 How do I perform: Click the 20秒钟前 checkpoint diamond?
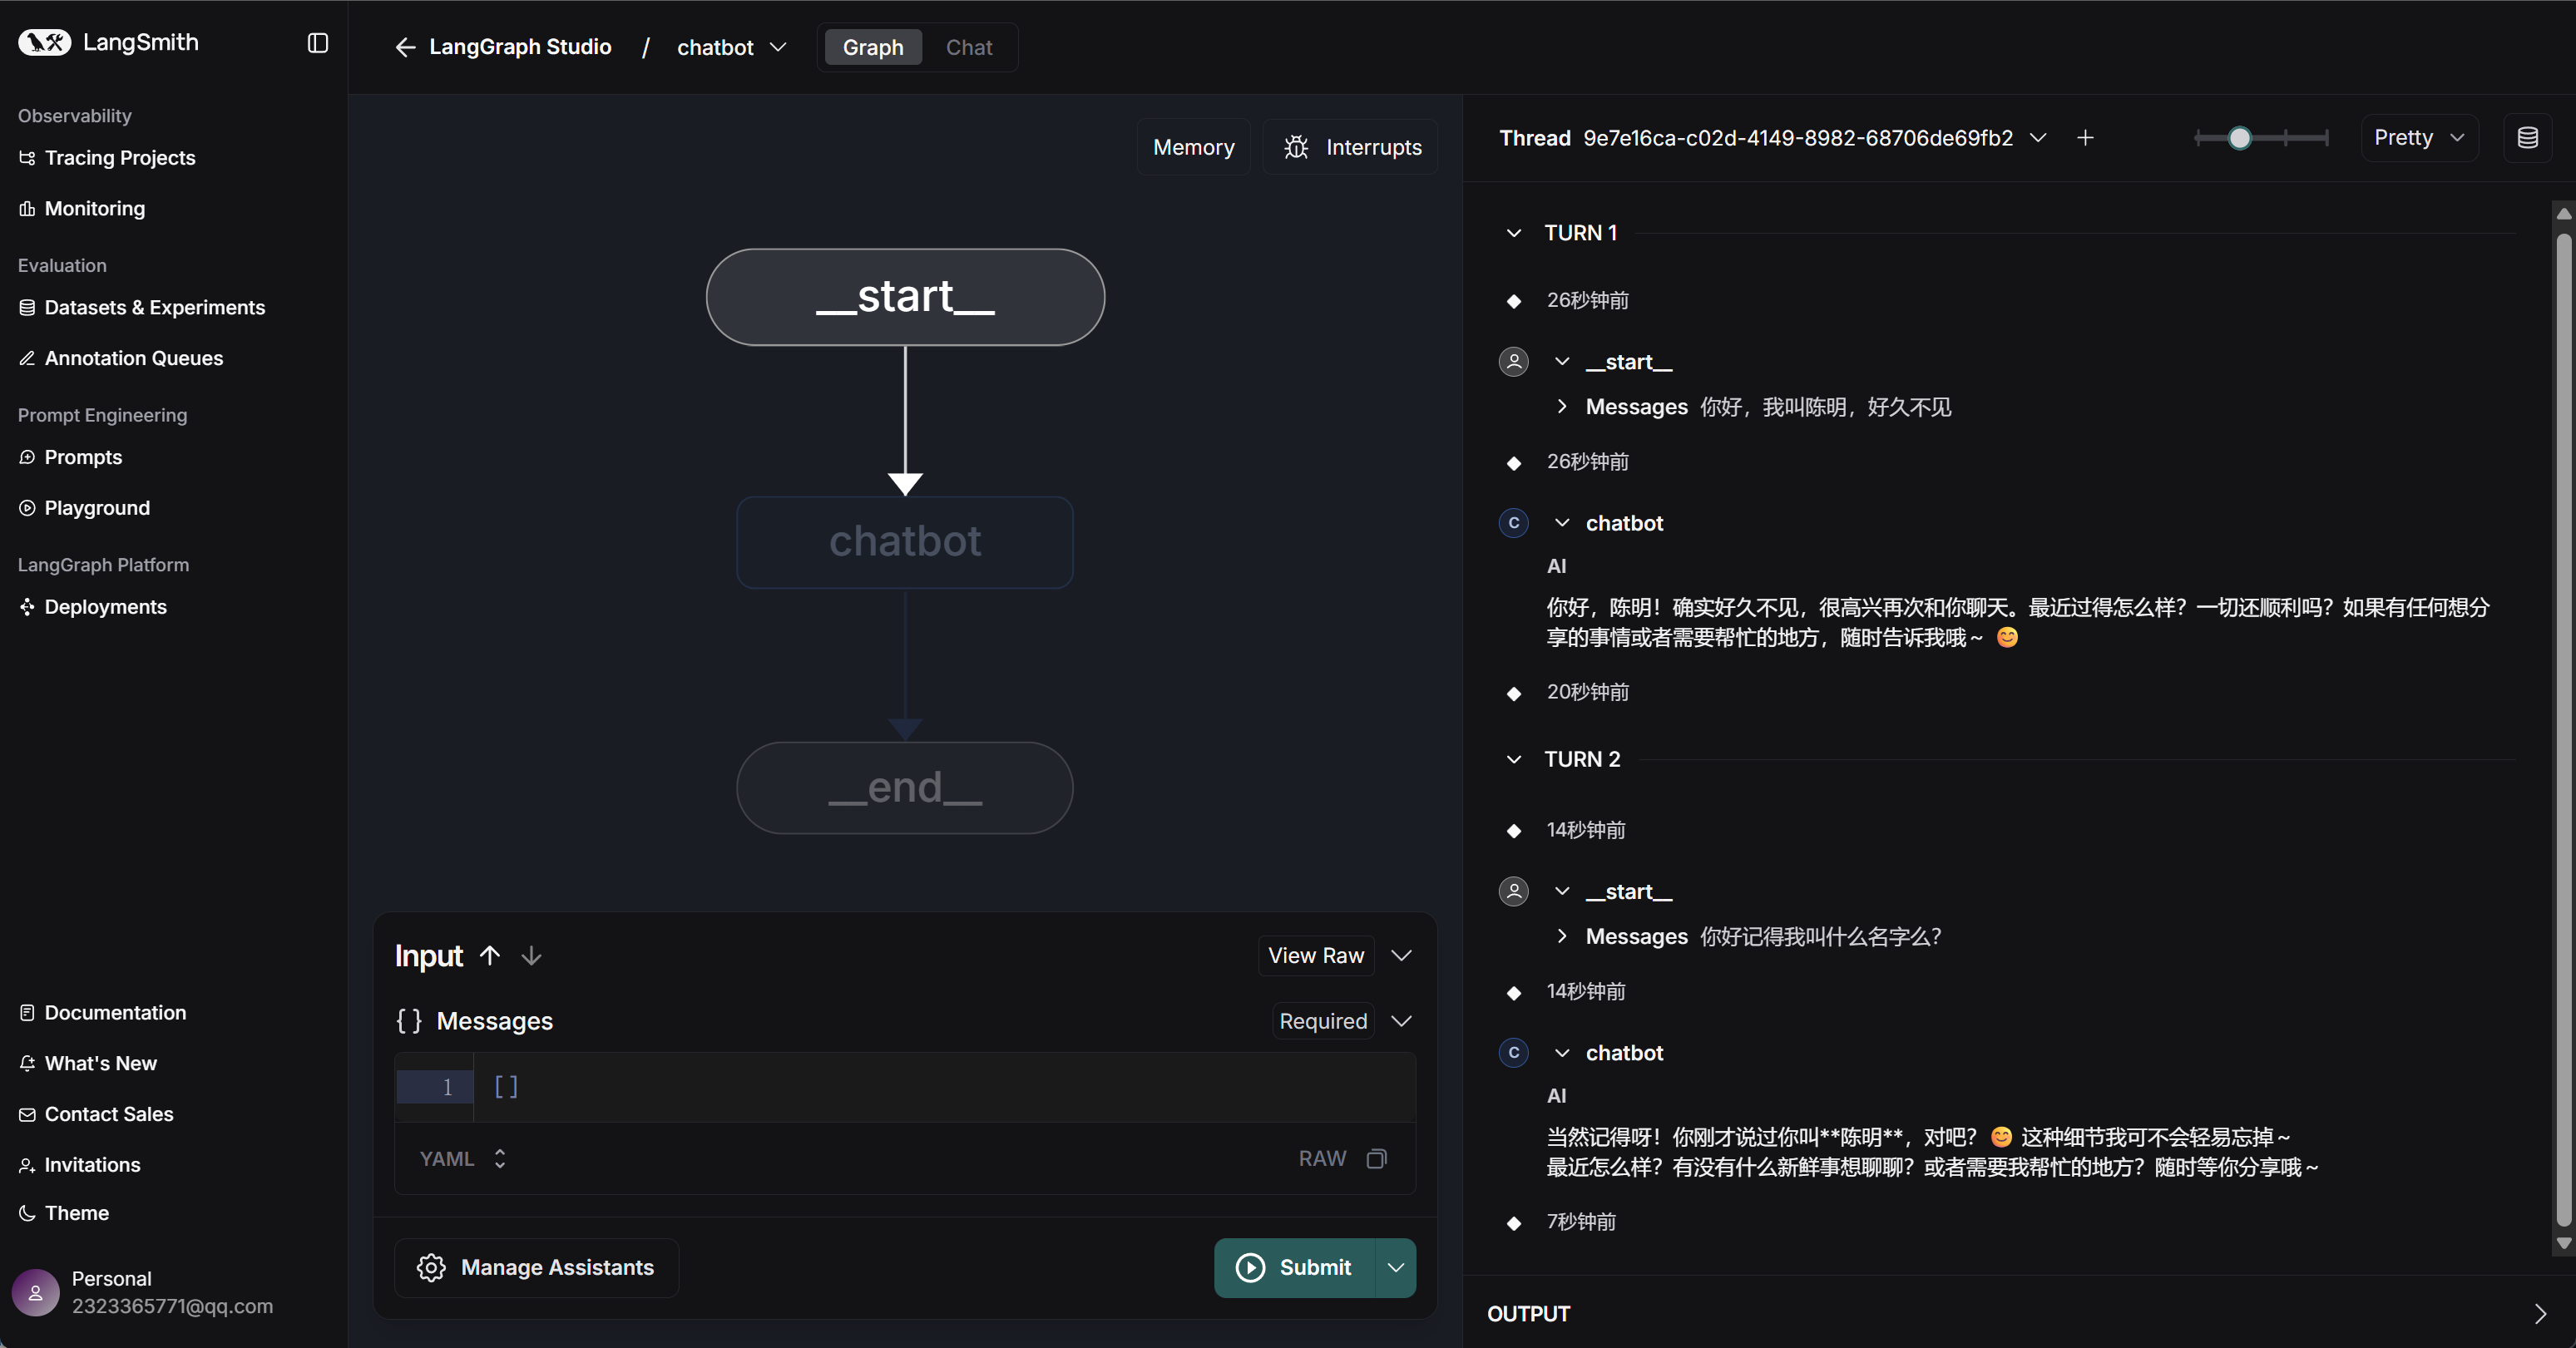click(x=1514, y=693)
